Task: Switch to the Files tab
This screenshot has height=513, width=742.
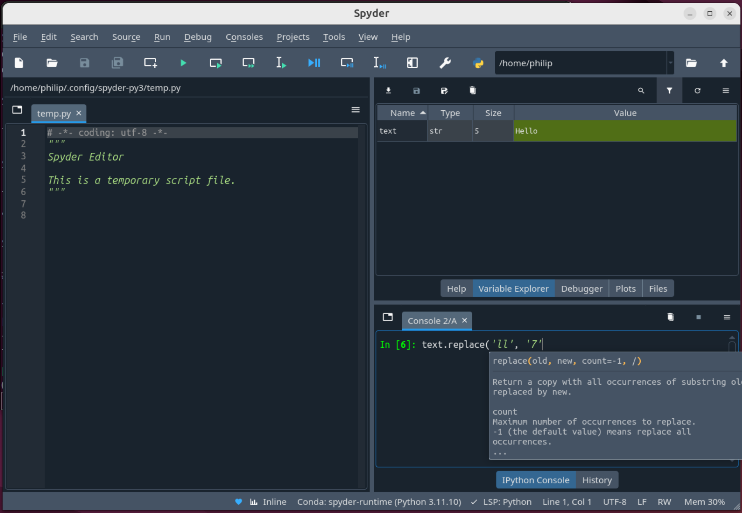Action: coord(658,288)
